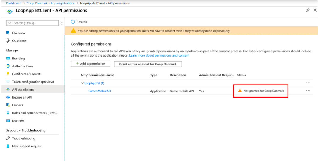This screenshot has width=318, height=163.
Task: Click Grant admin consent for Coop Danmark
Action: click(148, 64)
